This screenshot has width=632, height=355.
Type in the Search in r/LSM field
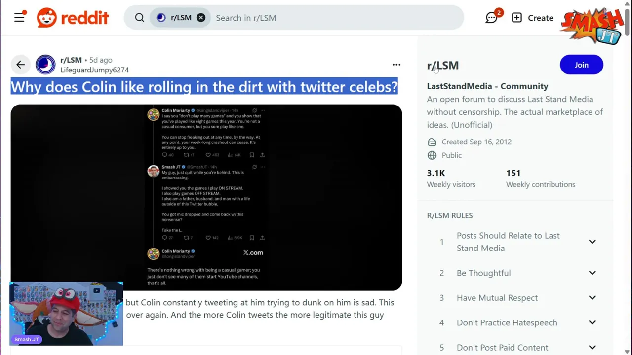tap(336, 18)
